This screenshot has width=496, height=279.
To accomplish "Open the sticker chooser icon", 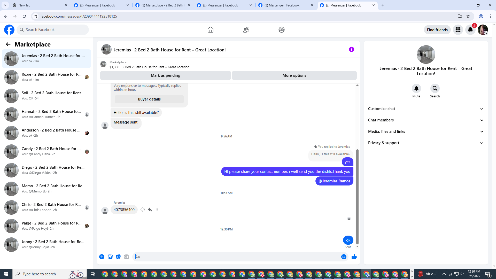I will (x=118, y=257).
